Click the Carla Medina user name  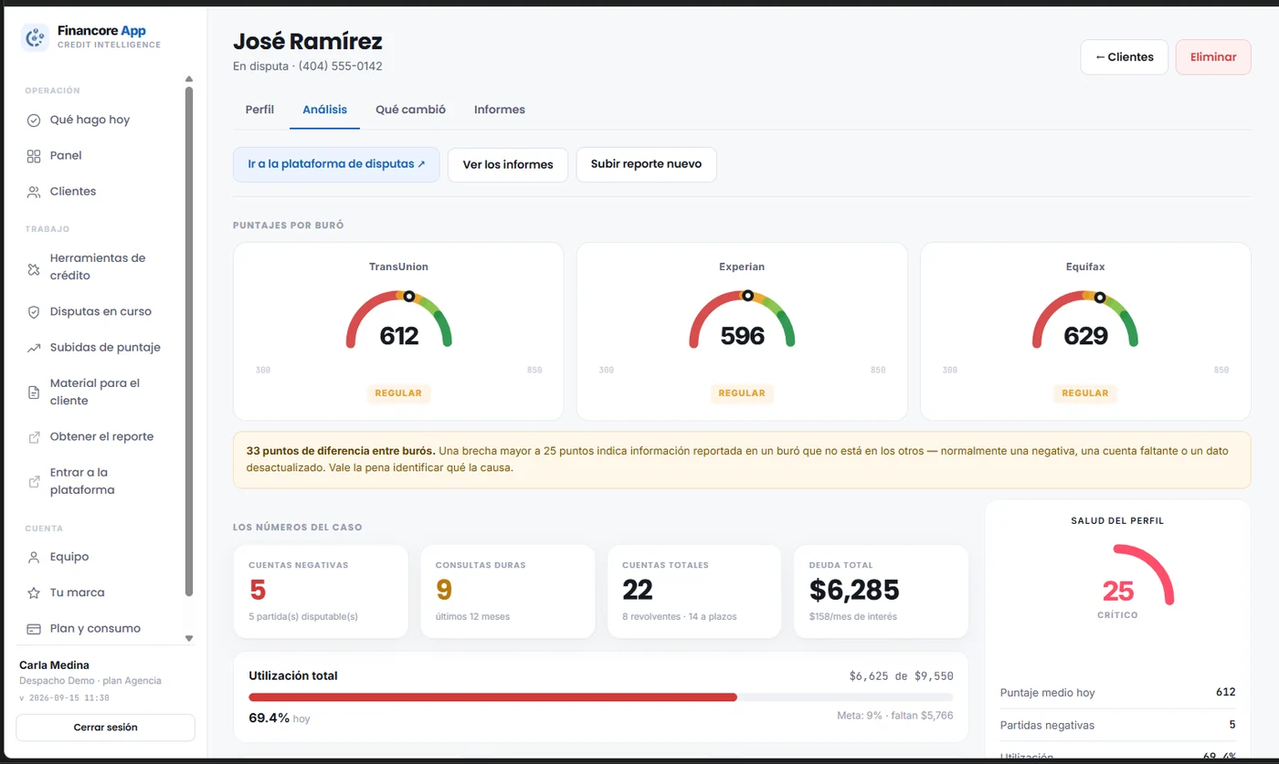pos(54,665)
